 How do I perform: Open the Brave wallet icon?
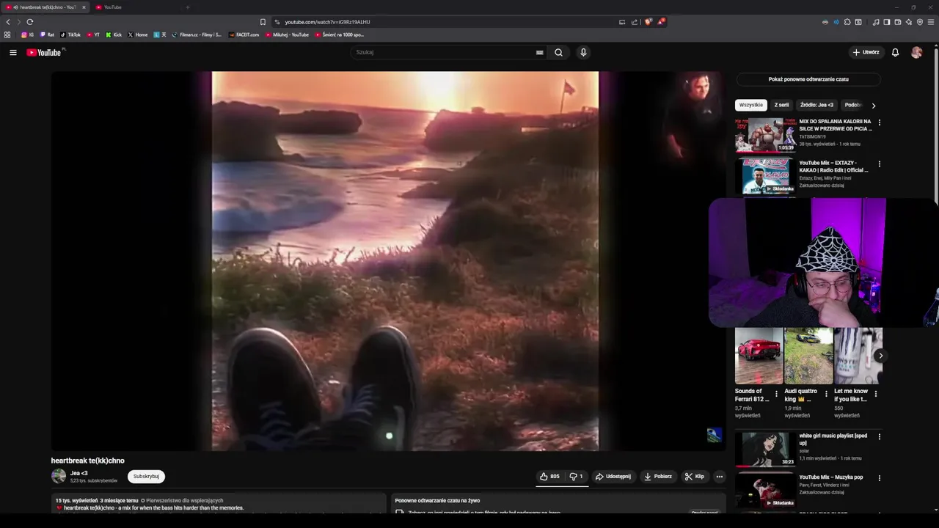point(898,22)
